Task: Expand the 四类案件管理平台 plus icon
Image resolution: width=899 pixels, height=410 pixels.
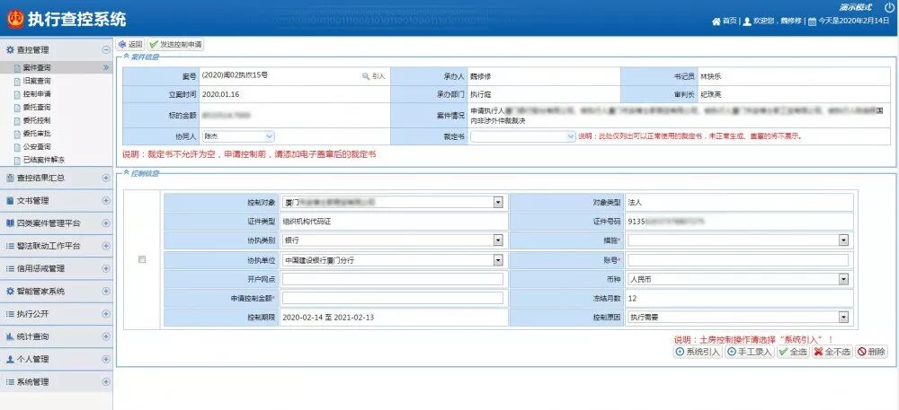Action: (x=105, y=223)
